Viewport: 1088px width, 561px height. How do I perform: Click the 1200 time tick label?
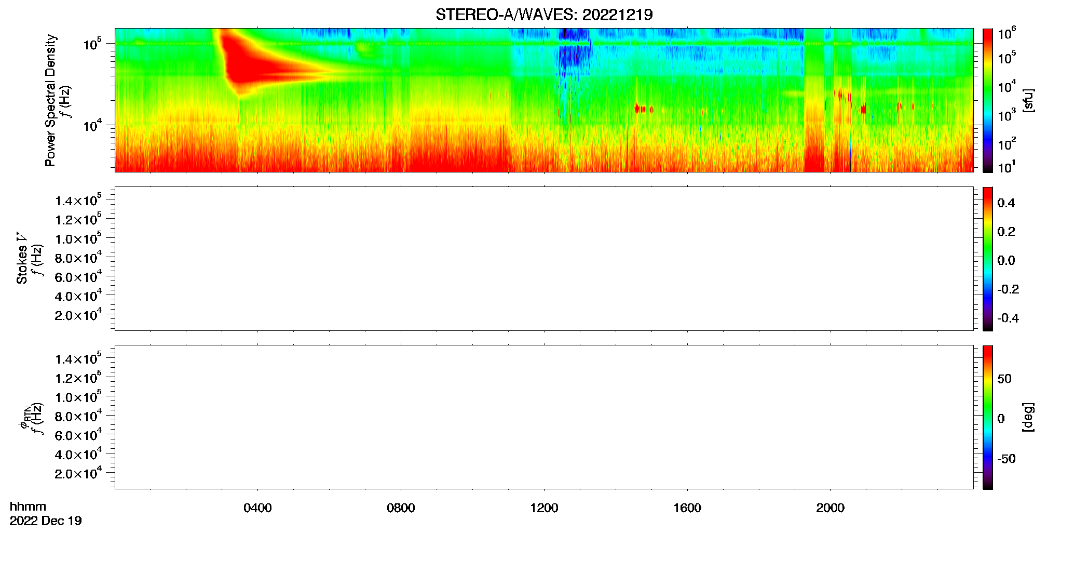coord(544,508)
